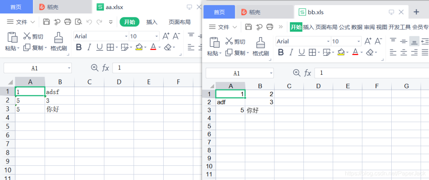Image resolution: width=429 pixels, height=180 pixels.
Task: Click eraser clear icon in bb.xls
Action: (370, 52)
